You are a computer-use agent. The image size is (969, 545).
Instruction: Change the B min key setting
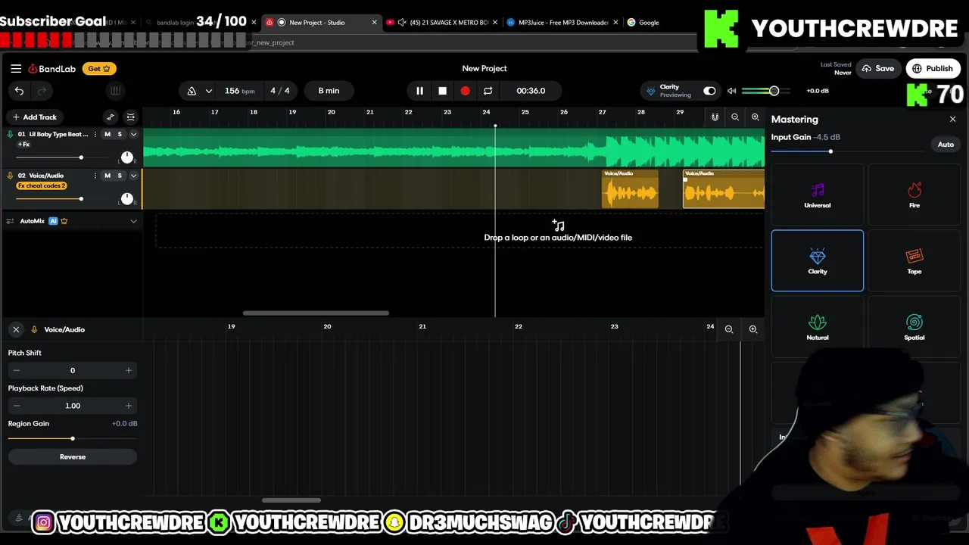pyautogui.click(x=329, y=91)
